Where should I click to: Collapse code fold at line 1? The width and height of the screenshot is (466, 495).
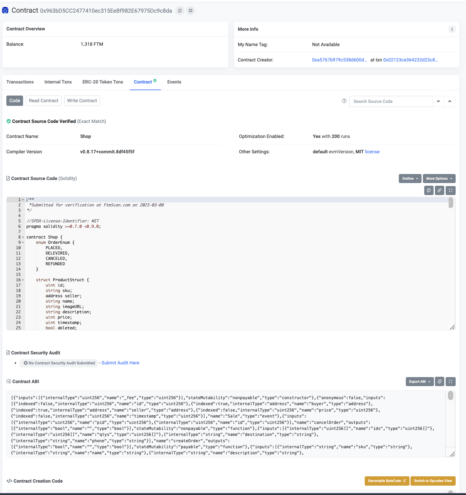click(23, 200)
